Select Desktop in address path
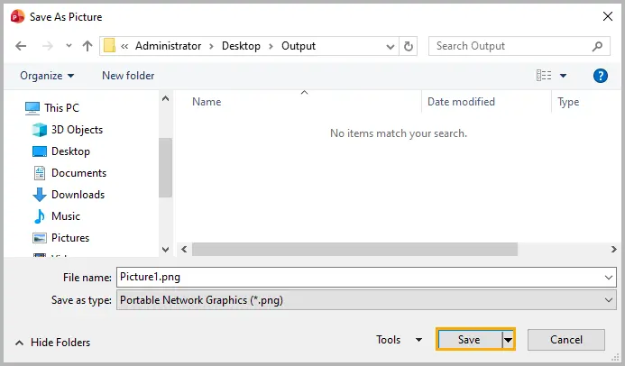This screenshot has height=366, width=625. pos(241,46)
